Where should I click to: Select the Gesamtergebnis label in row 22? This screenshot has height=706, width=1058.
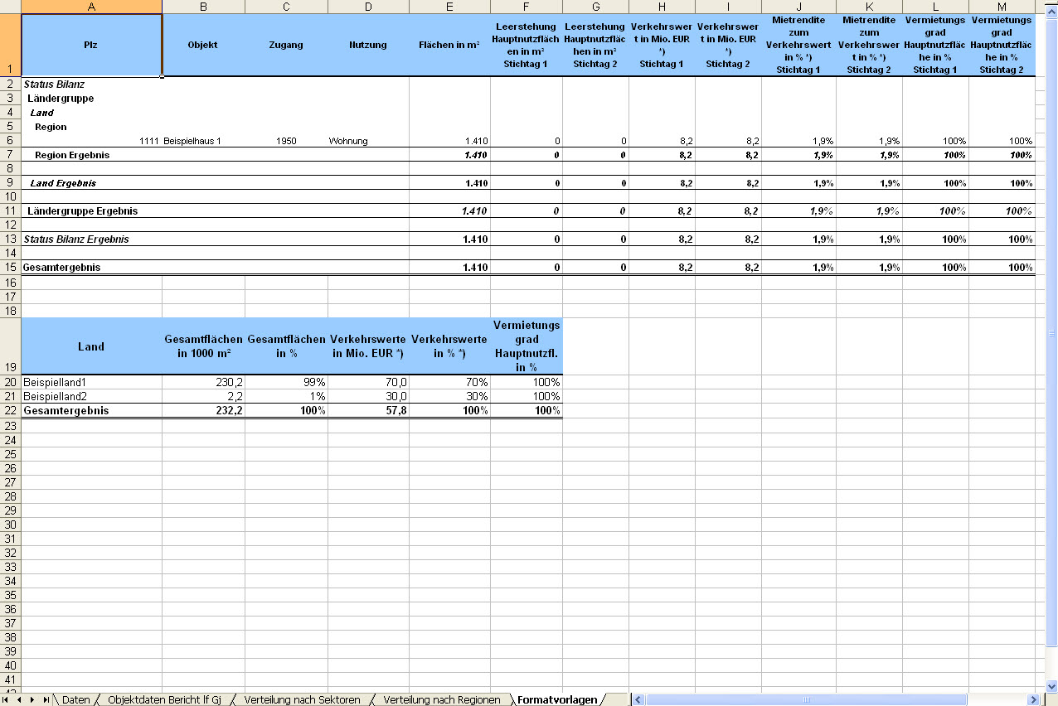(91, 410)
